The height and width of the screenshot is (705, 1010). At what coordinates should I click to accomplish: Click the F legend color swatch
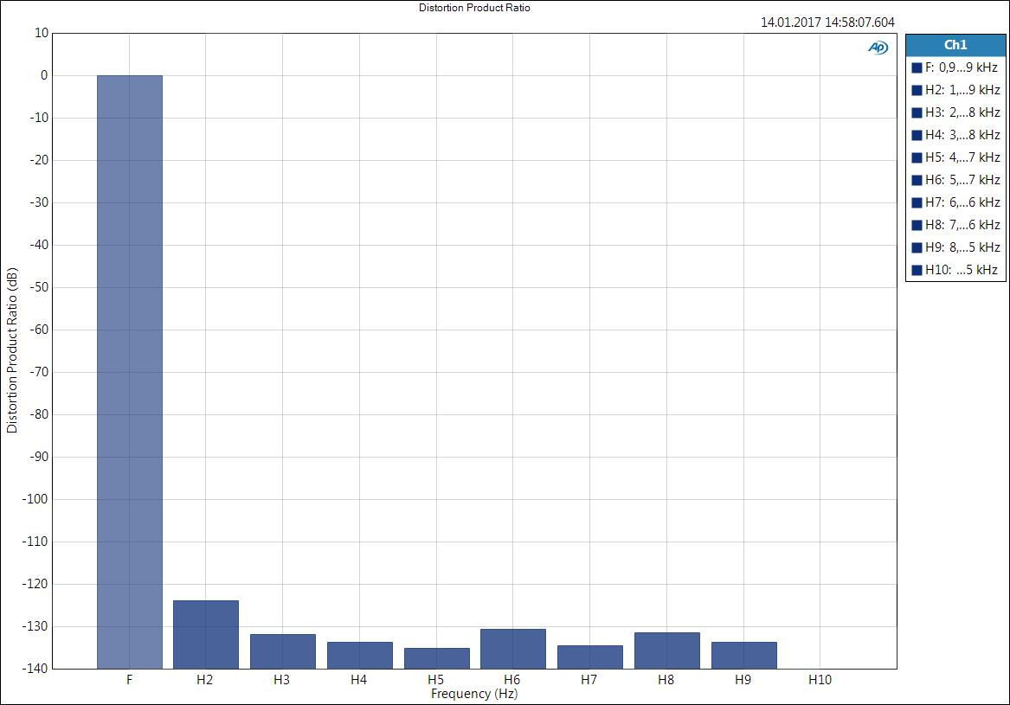(917, 67)
